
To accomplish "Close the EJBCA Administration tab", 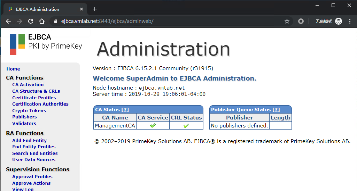I will [x=82, y=9].
